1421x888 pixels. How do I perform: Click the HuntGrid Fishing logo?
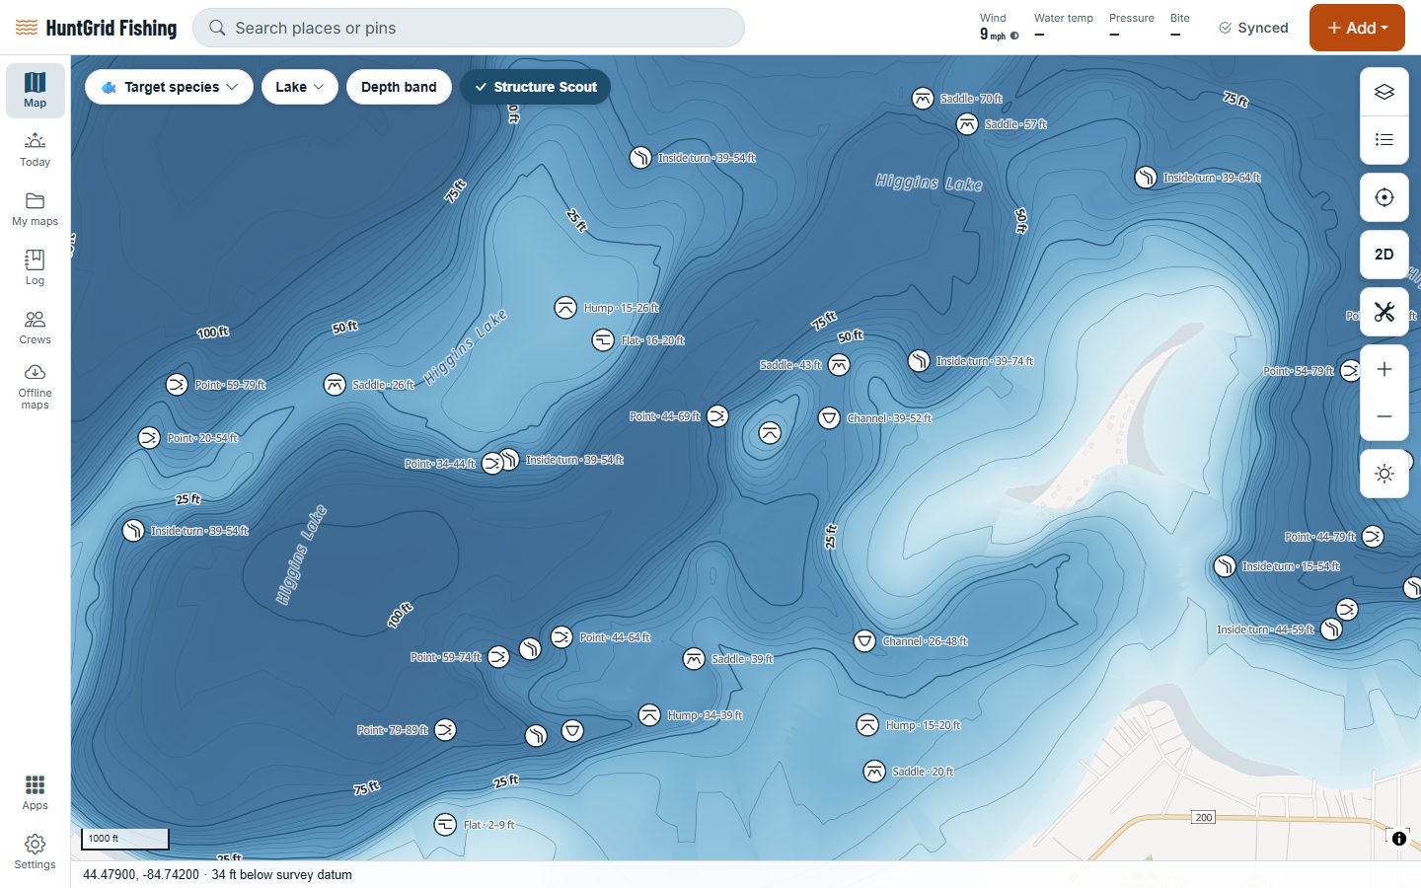[97, 28]
